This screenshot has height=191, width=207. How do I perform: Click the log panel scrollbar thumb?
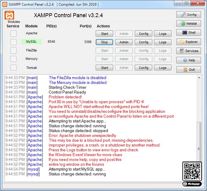(199, 142)
